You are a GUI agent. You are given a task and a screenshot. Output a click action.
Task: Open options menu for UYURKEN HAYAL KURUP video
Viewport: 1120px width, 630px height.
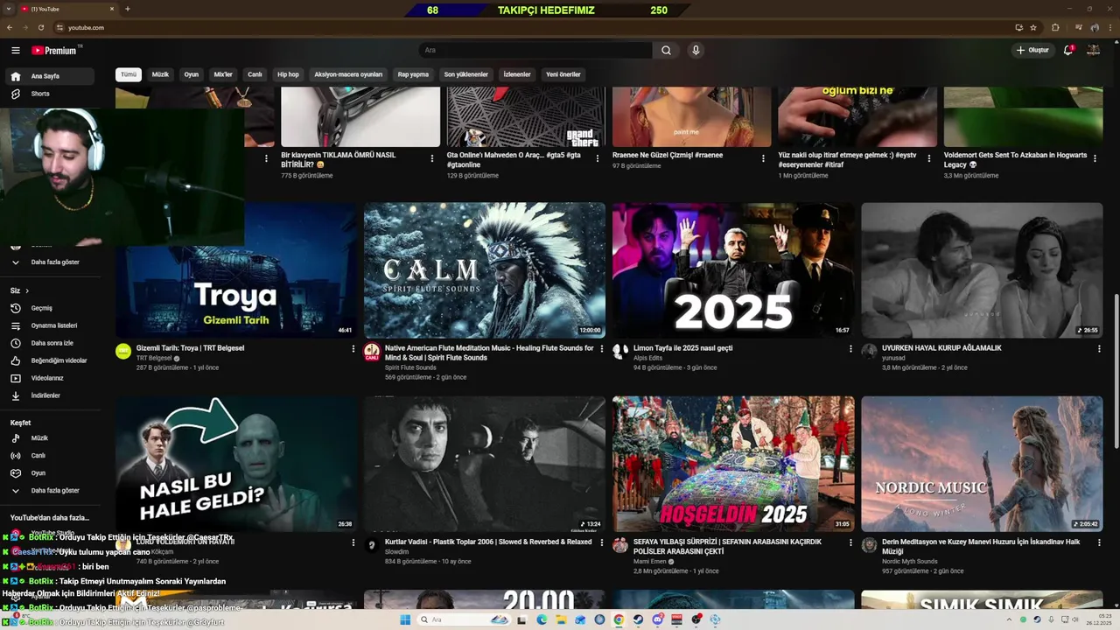coord(1099,348)
